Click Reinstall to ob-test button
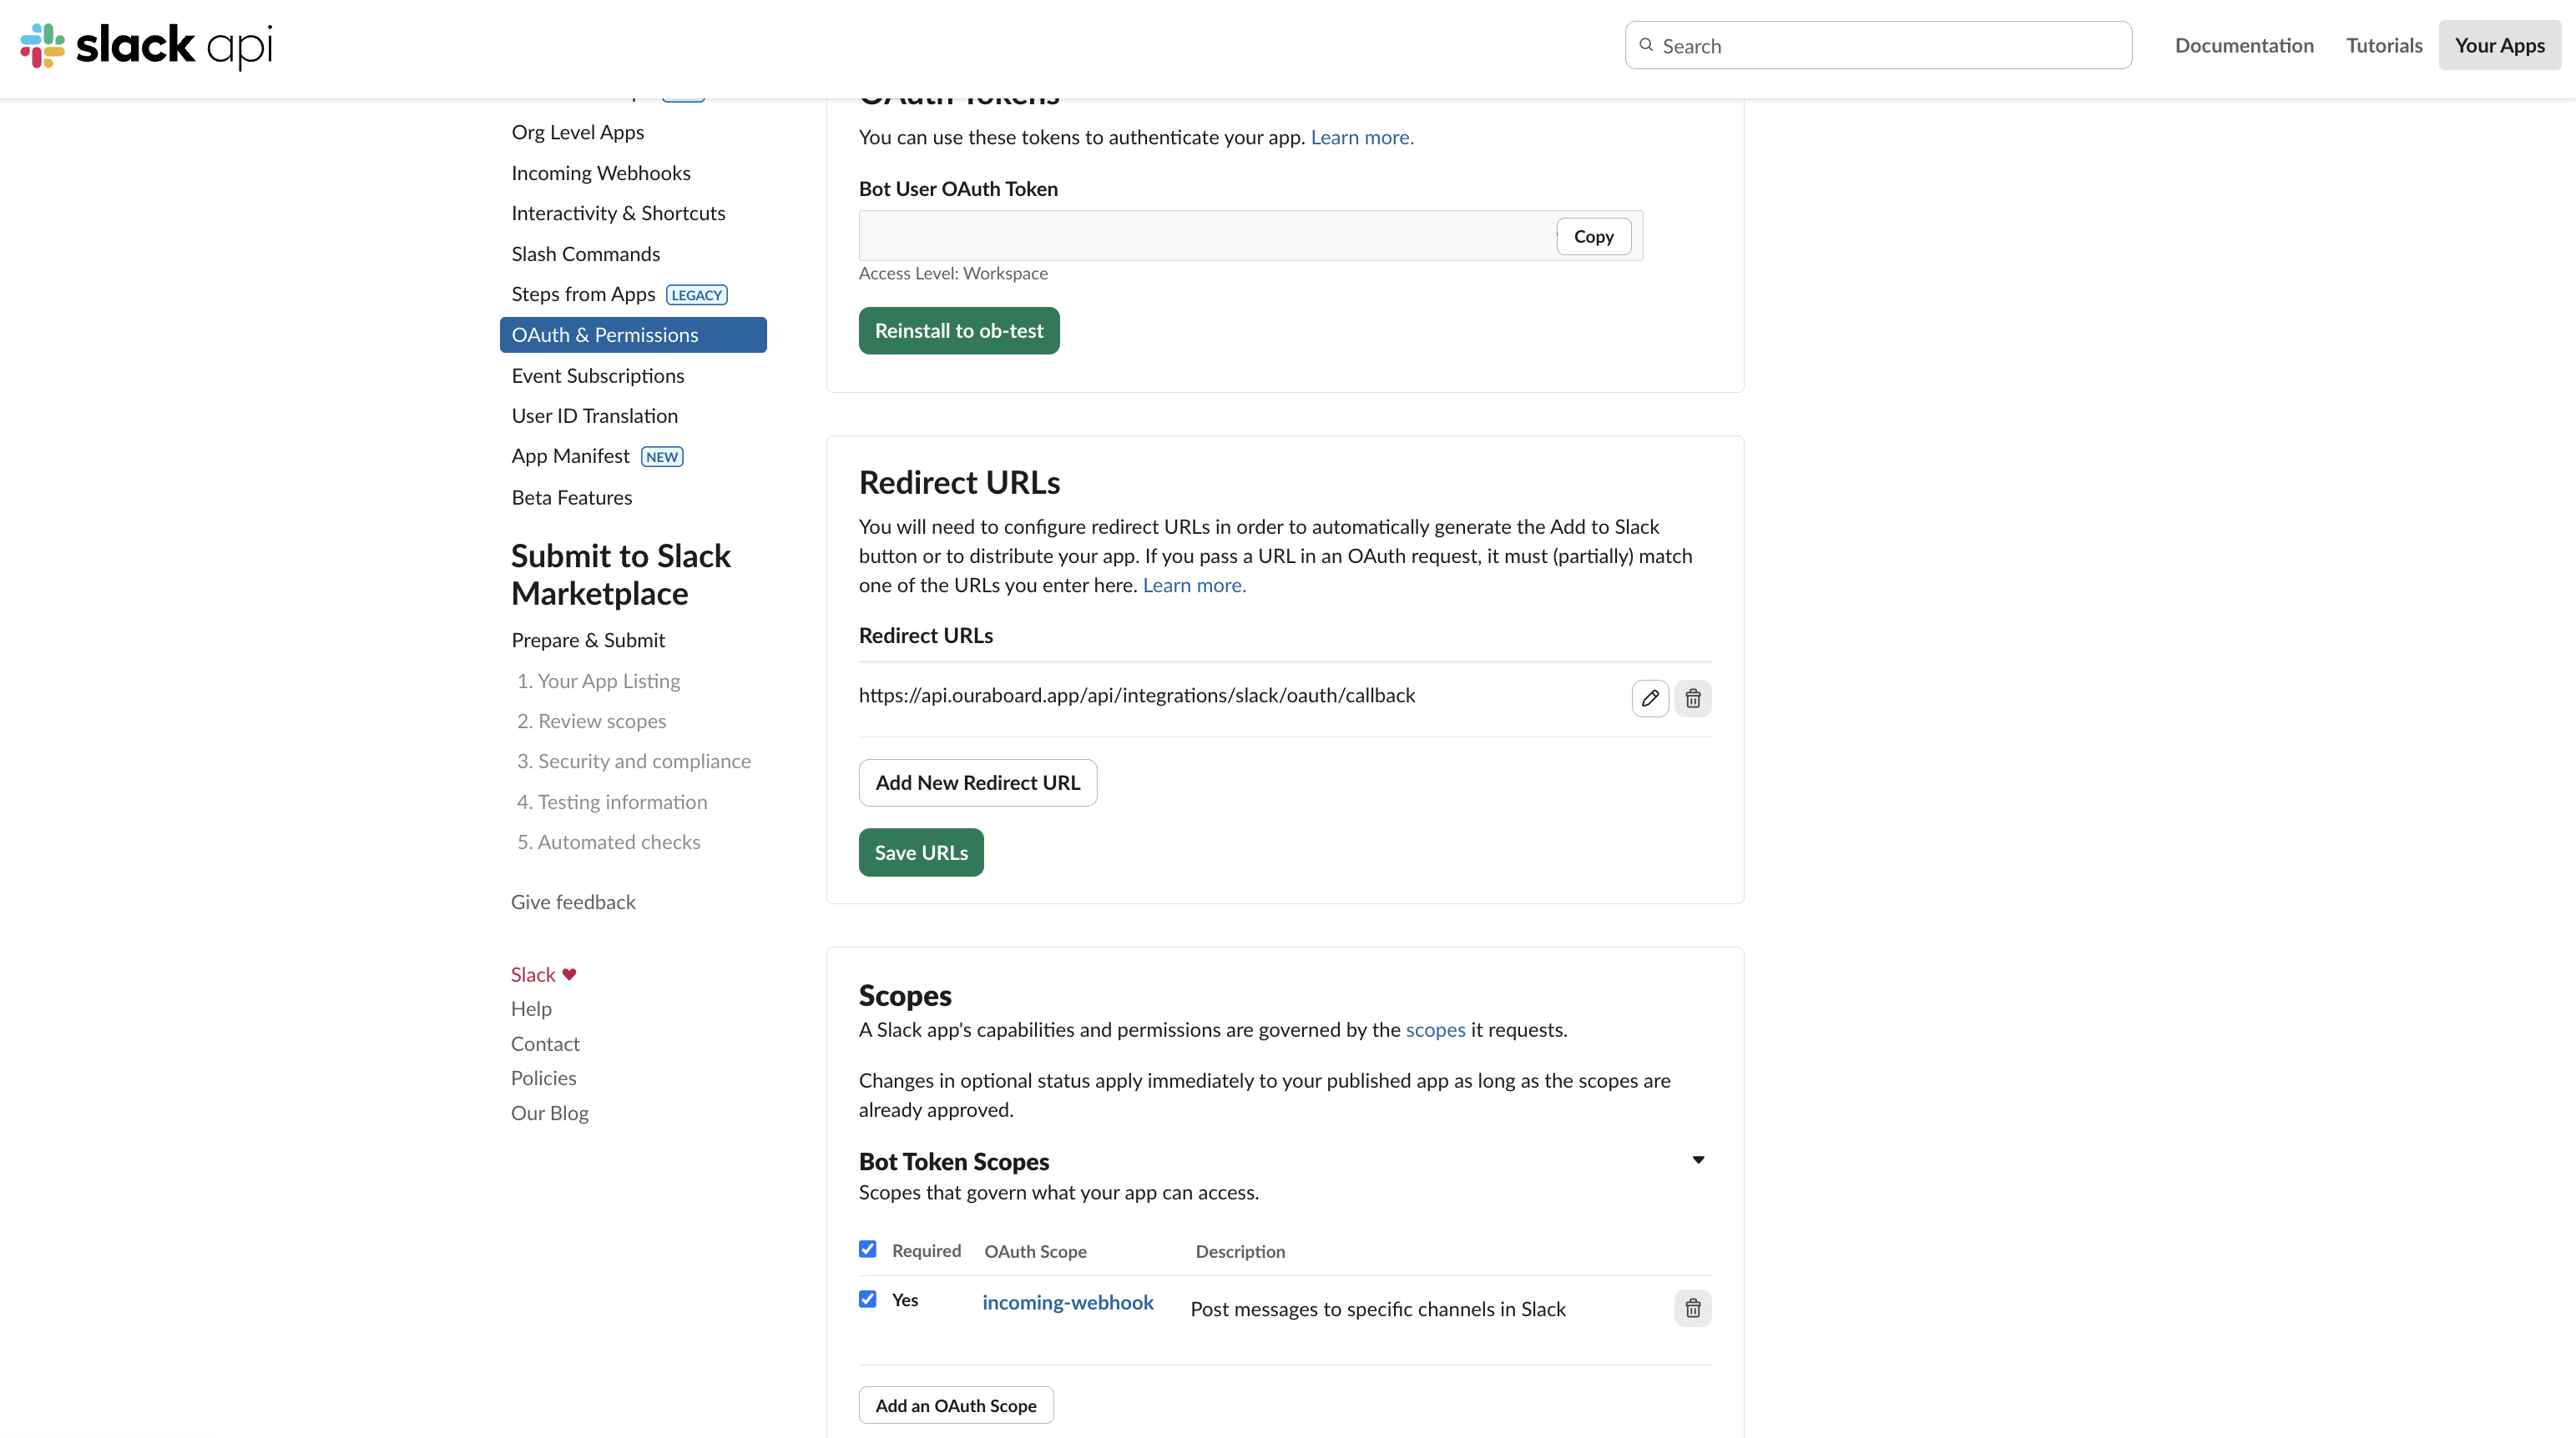Screen dimensions: 2576x1438 959,331
